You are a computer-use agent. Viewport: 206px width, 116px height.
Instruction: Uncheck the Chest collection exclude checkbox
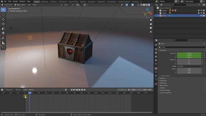point(199,13)
